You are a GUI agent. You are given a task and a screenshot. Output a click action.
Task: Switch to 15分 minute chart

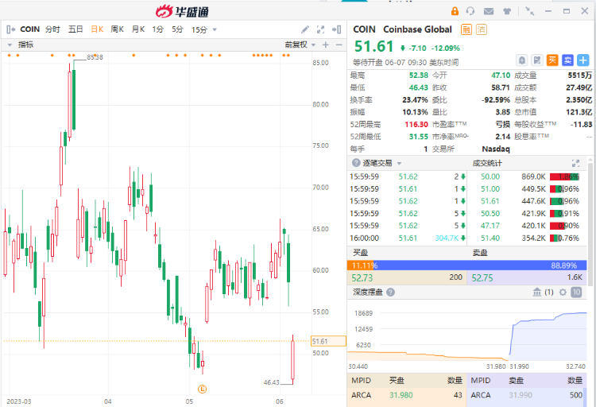click(199, 29)
